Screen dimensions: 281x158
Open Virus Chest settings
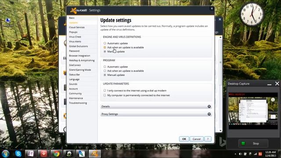tap(75, 37)
